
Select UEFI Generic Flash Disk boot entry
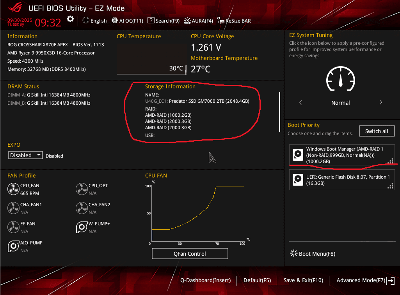(x=342, y=180)
